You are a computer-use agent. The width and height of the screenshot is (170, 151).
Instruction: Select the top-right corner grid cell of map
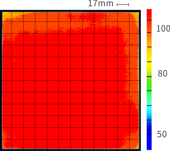(134, 17)
